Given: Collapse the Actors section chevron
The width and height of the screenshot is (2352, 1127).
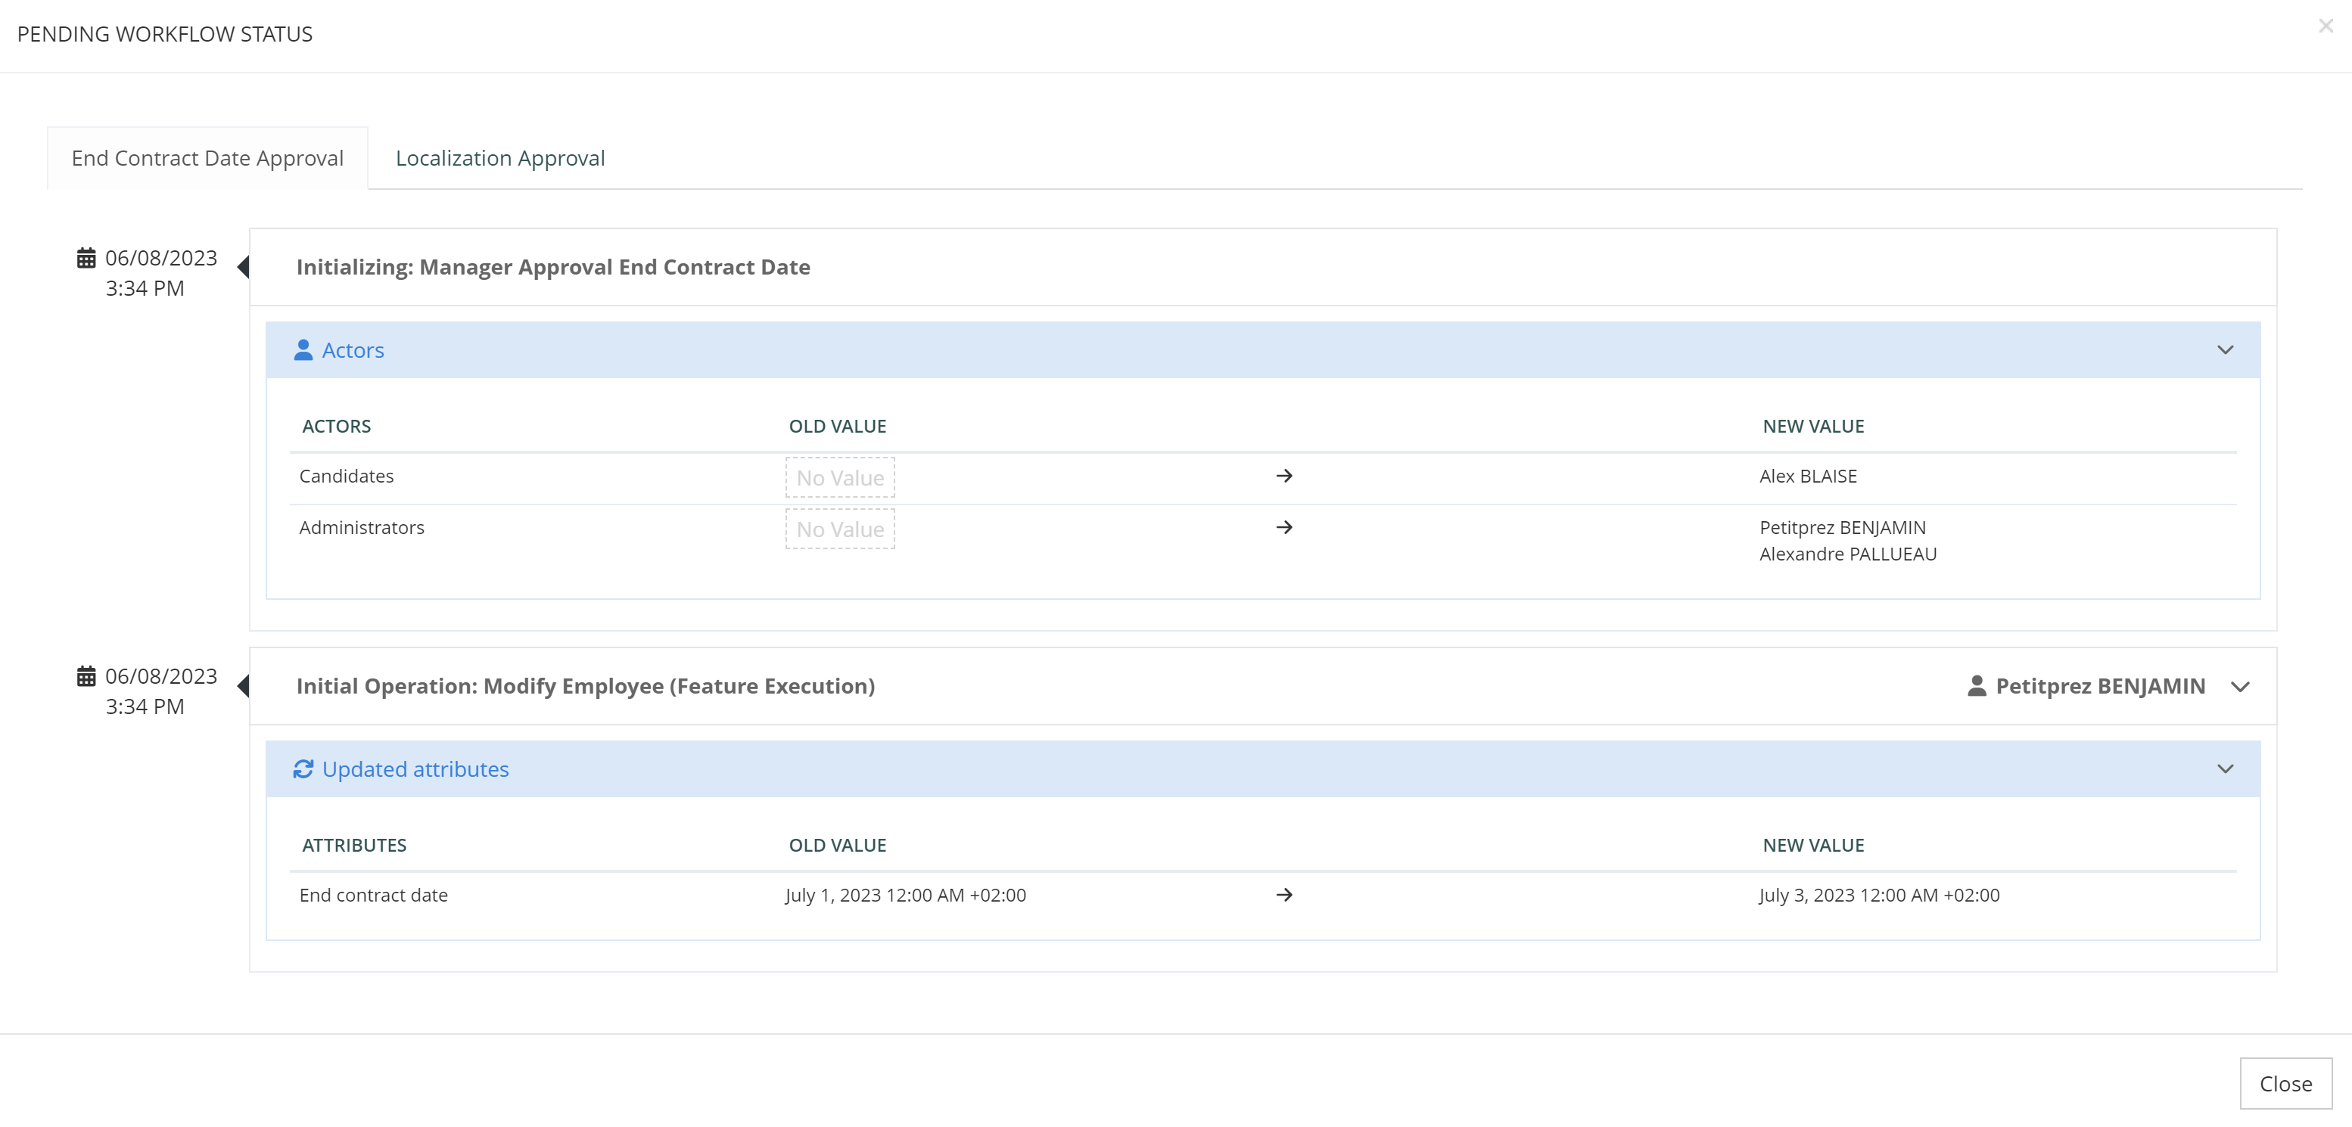Looking at the screenshot, I should coord(2225,350).
